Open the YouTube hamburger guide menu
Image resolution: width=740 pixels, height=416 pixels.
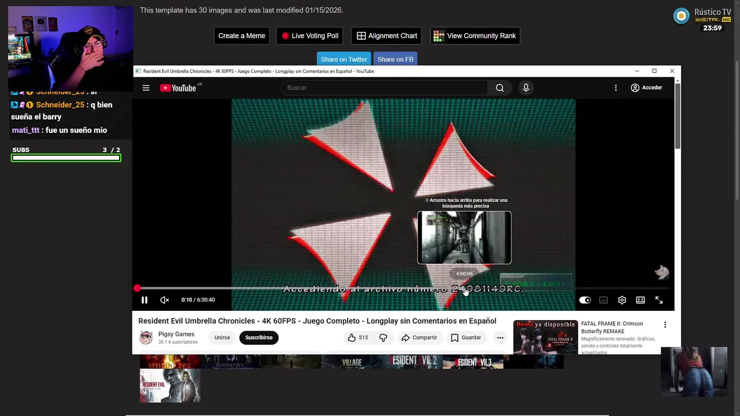click(146, 88)
